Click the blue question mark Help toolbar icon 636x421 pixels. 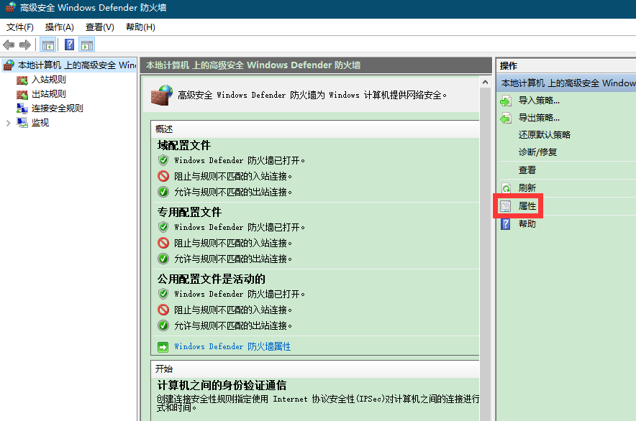pyautogui.click(x=69, y=45)
